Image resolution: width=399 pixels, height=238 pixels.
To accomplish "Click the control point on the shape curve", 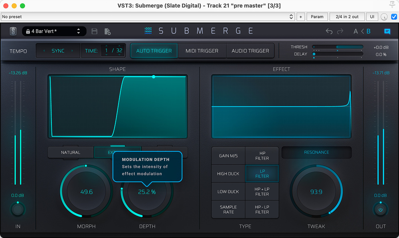I will [x=154, y=77].
